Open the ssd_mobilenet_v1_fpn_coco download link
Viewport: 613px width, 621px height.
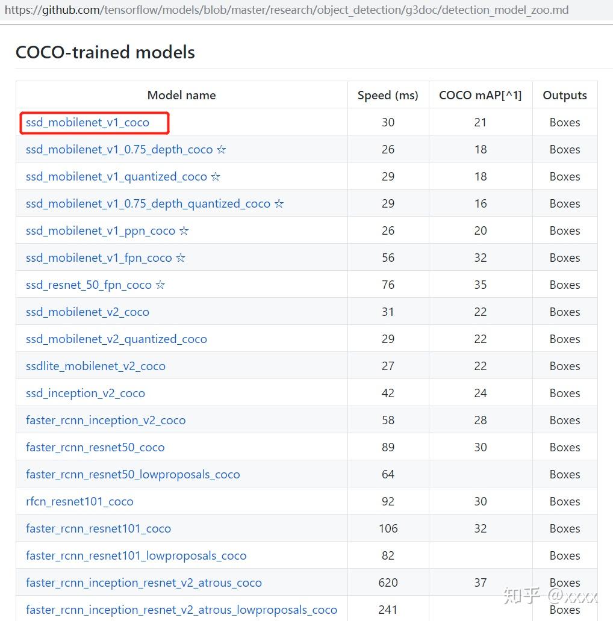pos(99,258)
